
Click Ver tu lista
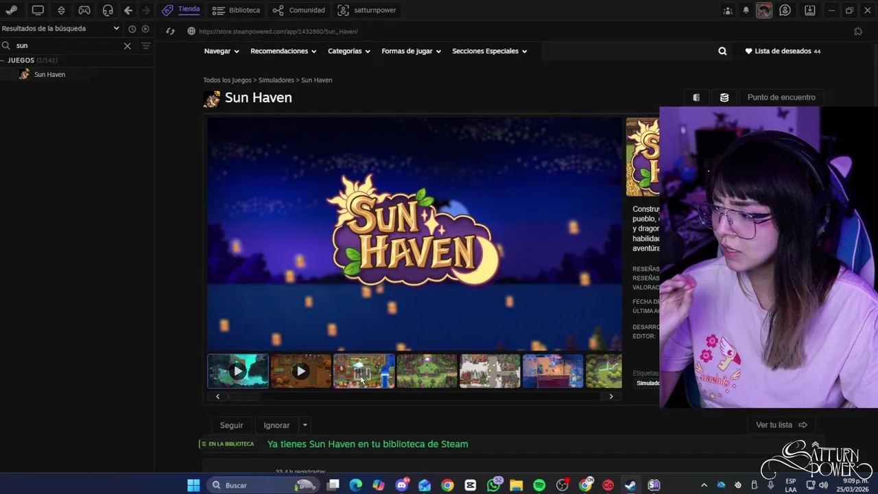pos(781,425)
